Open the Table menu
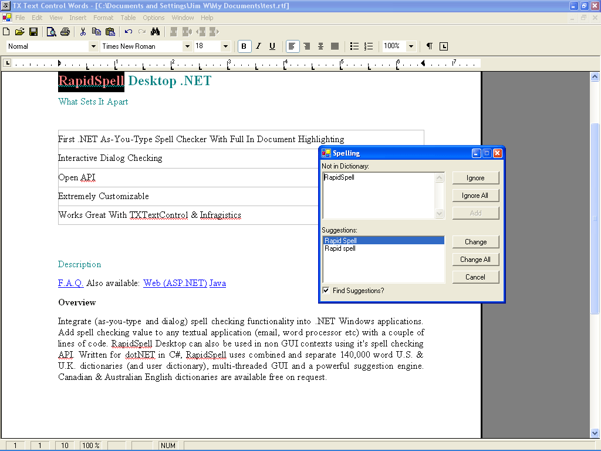This screenshot has width=601, height=451. pos(128,17)
